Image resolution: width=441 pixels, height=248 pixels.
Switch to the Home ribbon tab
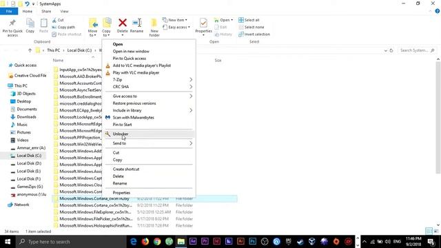(x=28, y=11)
